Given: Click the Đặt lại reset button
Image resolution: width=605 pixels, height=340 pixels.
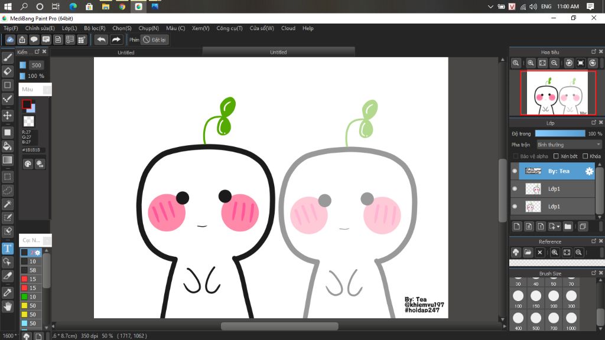Looking at the screenshot, I should pos(154,40).
